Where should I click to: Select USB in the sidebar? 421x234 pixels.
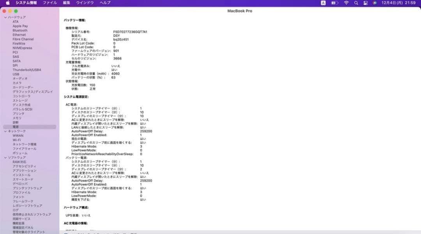[16, 74]
